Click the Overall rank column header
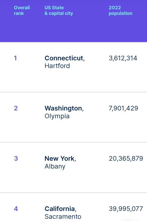This screenshot has height=221, width=147. click(22, 10)
